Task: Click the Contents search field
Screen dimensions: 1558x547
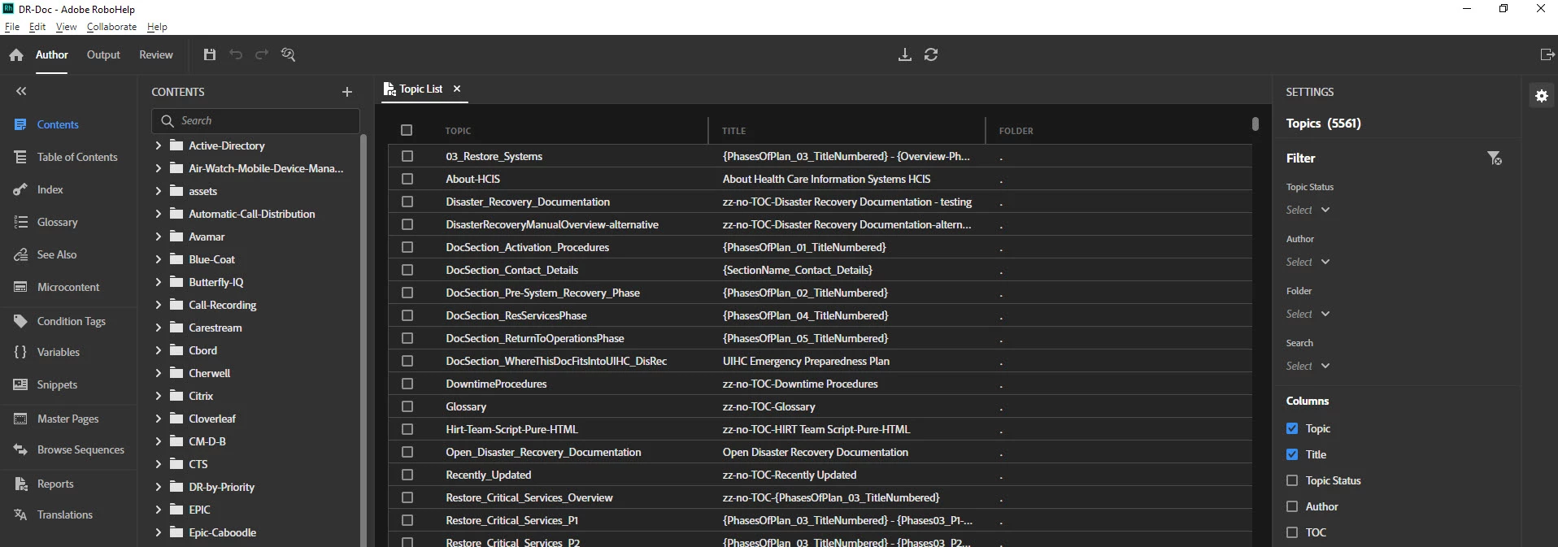Action: [255, 120]
